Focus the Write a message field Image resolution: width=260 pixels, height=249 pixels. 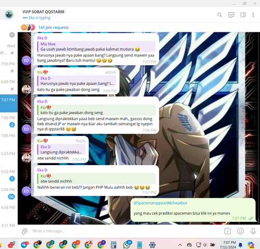tap(126, 231)
